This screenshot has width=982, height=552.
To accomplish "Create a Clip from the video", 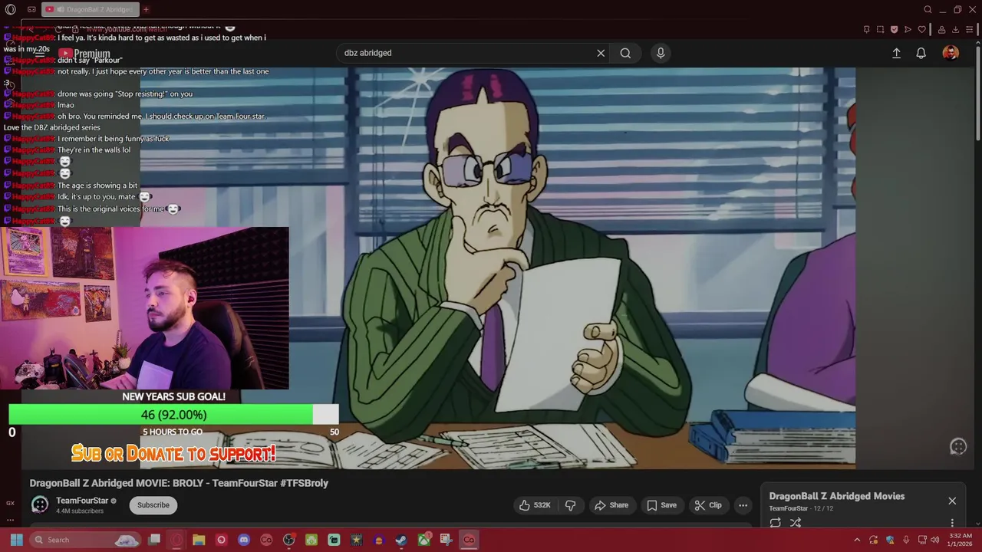I will pyautogui.click(x=708, y=505).
